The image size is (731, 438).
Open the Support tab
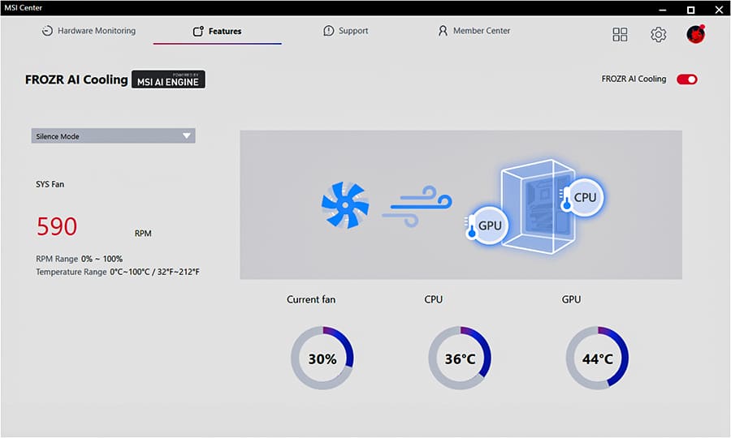click(345, 31)
